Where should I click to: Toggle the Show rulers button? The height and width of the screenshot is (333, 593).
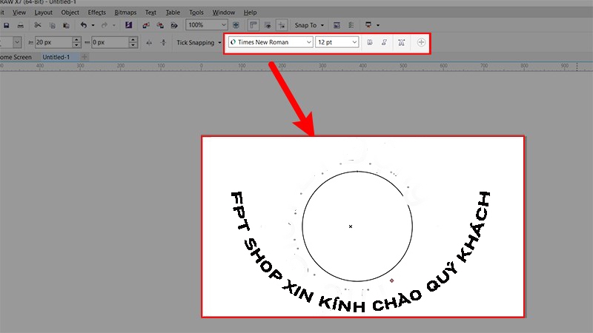pos(254,25)
